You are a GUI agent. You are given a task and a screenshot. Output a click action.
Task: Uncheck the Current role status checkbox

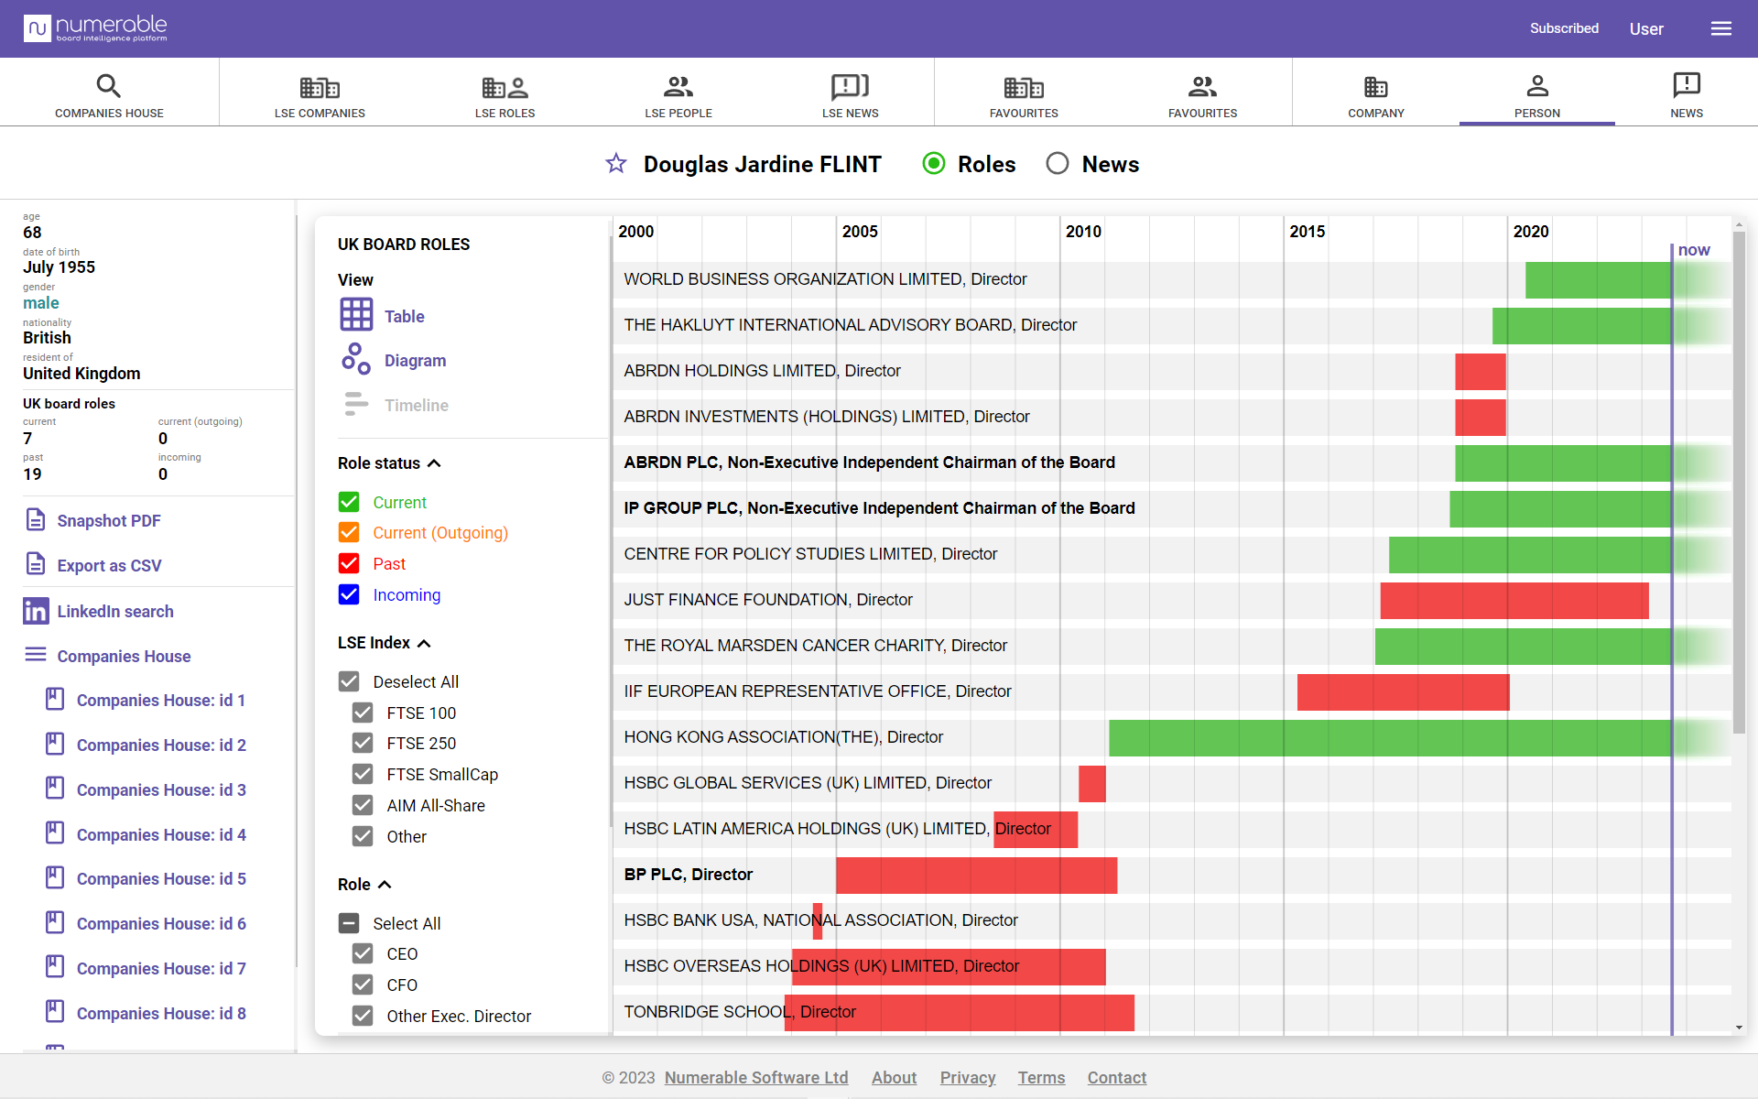(349, 502)
